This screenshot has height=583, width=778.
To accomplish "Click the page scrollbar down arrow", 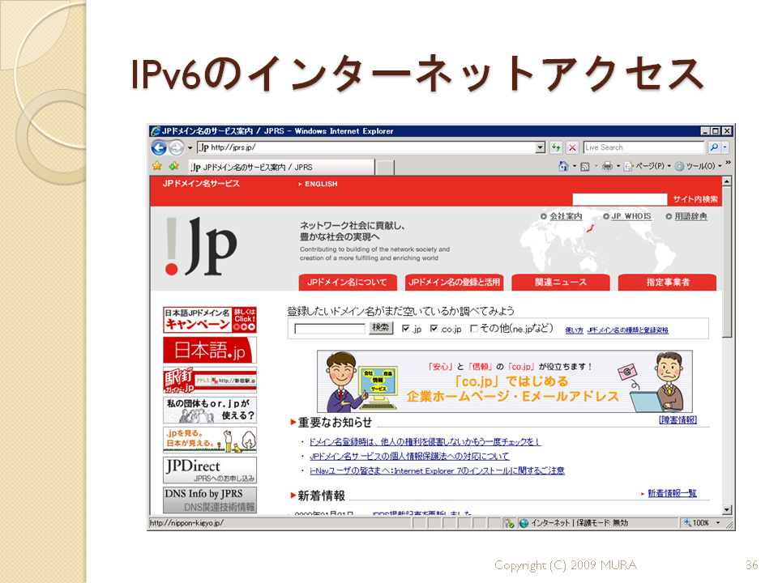I will 727,509.
